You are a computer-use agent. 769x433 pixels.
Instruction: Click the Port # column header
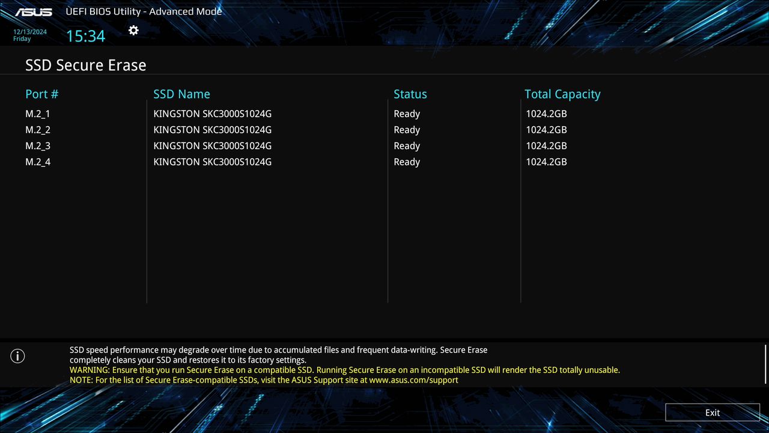(42, 94)
